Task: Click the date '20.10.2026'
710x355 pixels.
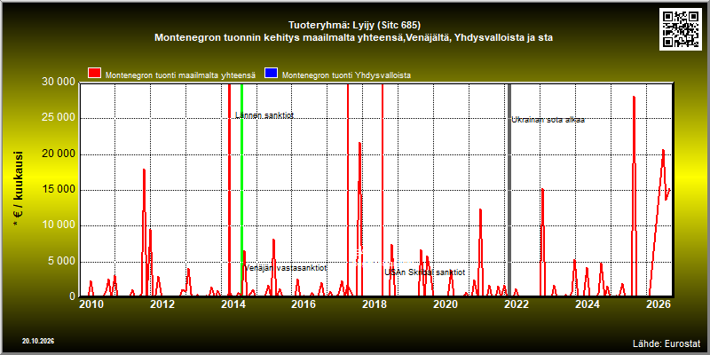Action: [x=38, y=341]
